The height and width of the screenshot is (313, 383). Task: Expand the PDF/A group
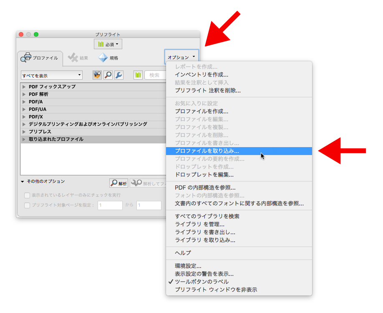(24, 102)
